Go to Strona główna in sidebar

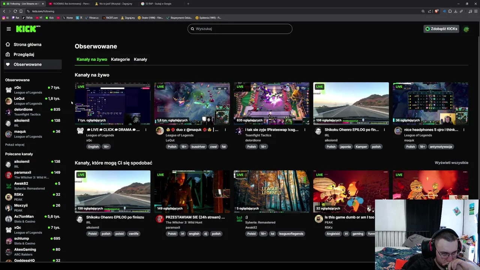tap(32, 44)
